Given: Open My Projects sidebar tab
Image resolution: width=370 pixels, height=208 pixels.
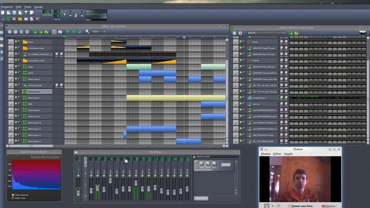Looking at the screenshot, I should [2, 32].
